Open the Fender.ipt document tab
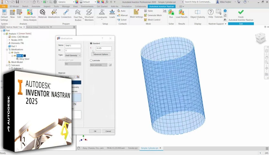Viewport: 269px width, 155px height. [x=133, y=148]
